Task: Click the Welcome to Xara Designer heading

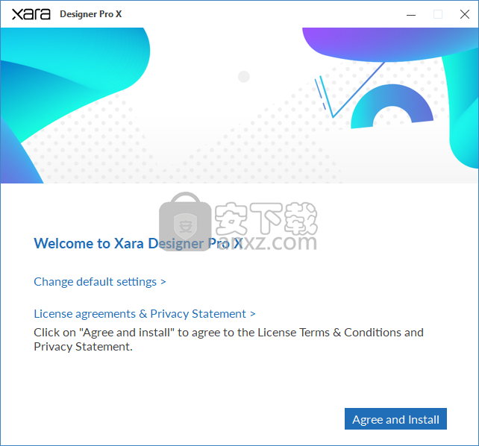Action: click(138, 244)
